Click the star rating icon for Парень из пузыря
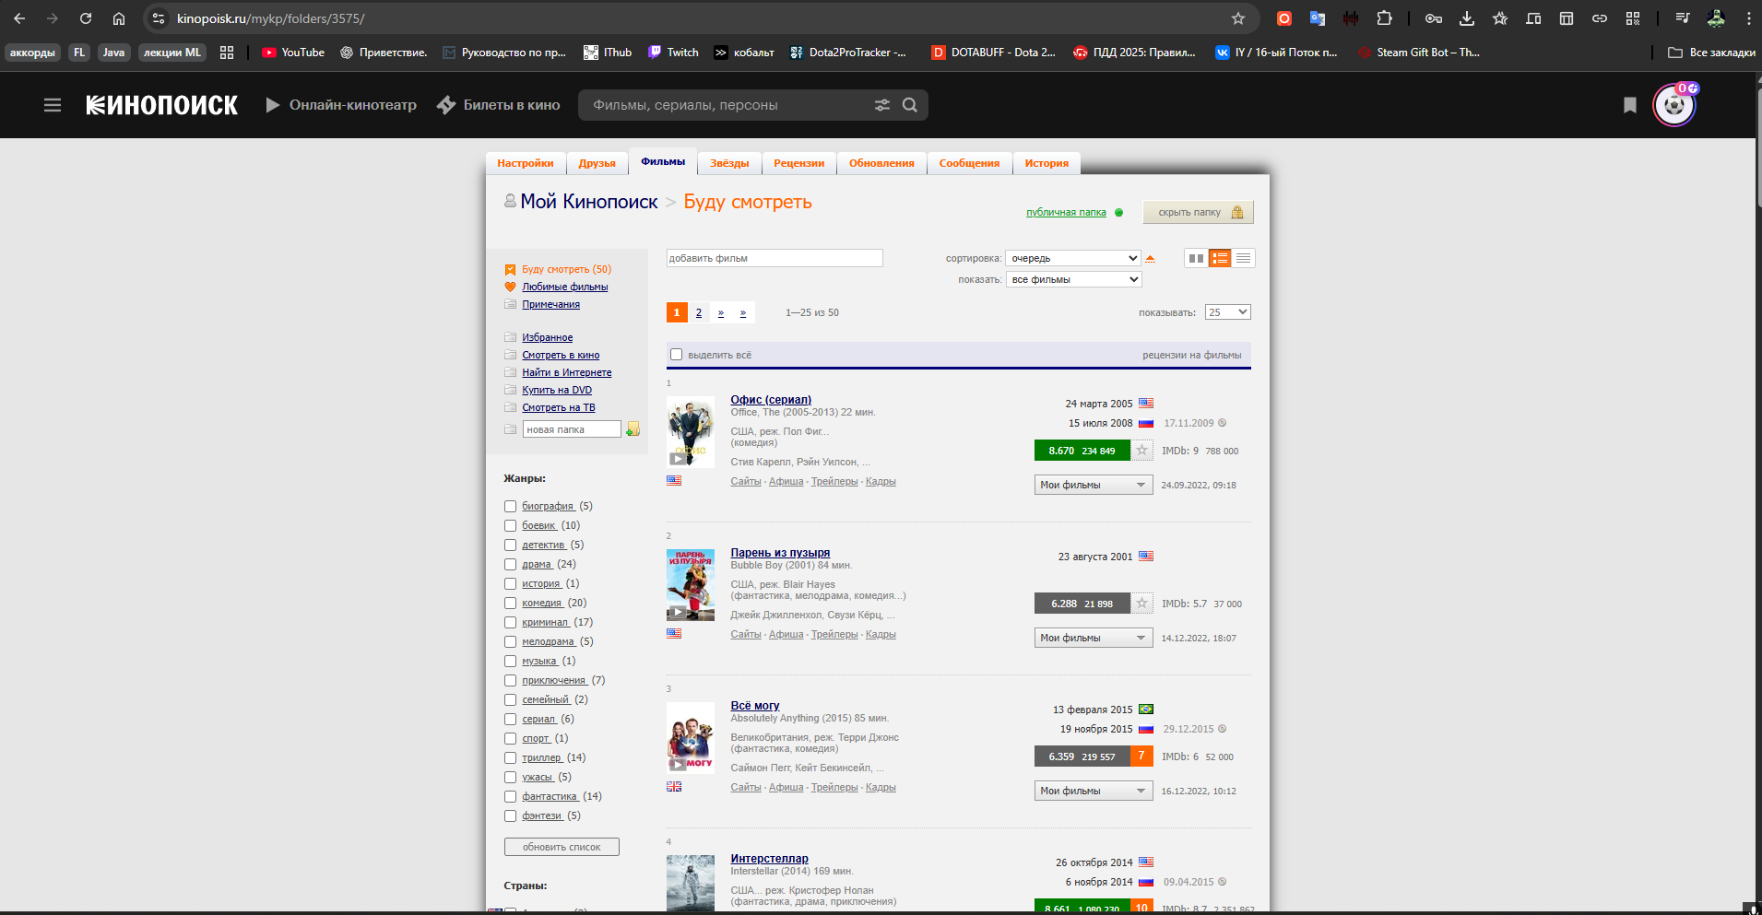 click(x=1141, y=604)
